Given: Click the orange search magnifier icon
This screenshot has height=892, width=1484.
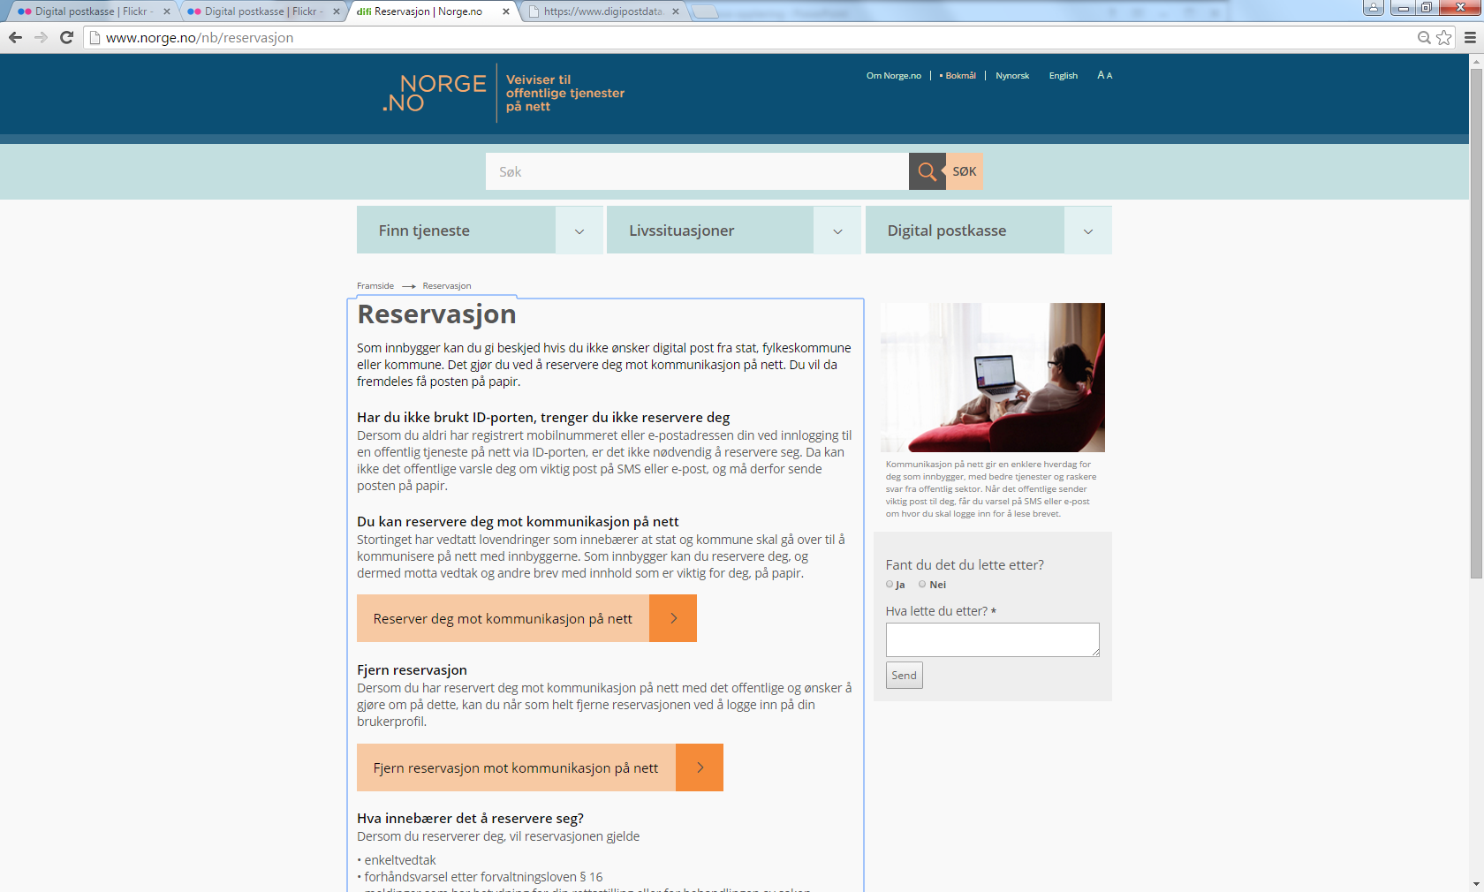Looking at the screenshot, I should 927,171.
